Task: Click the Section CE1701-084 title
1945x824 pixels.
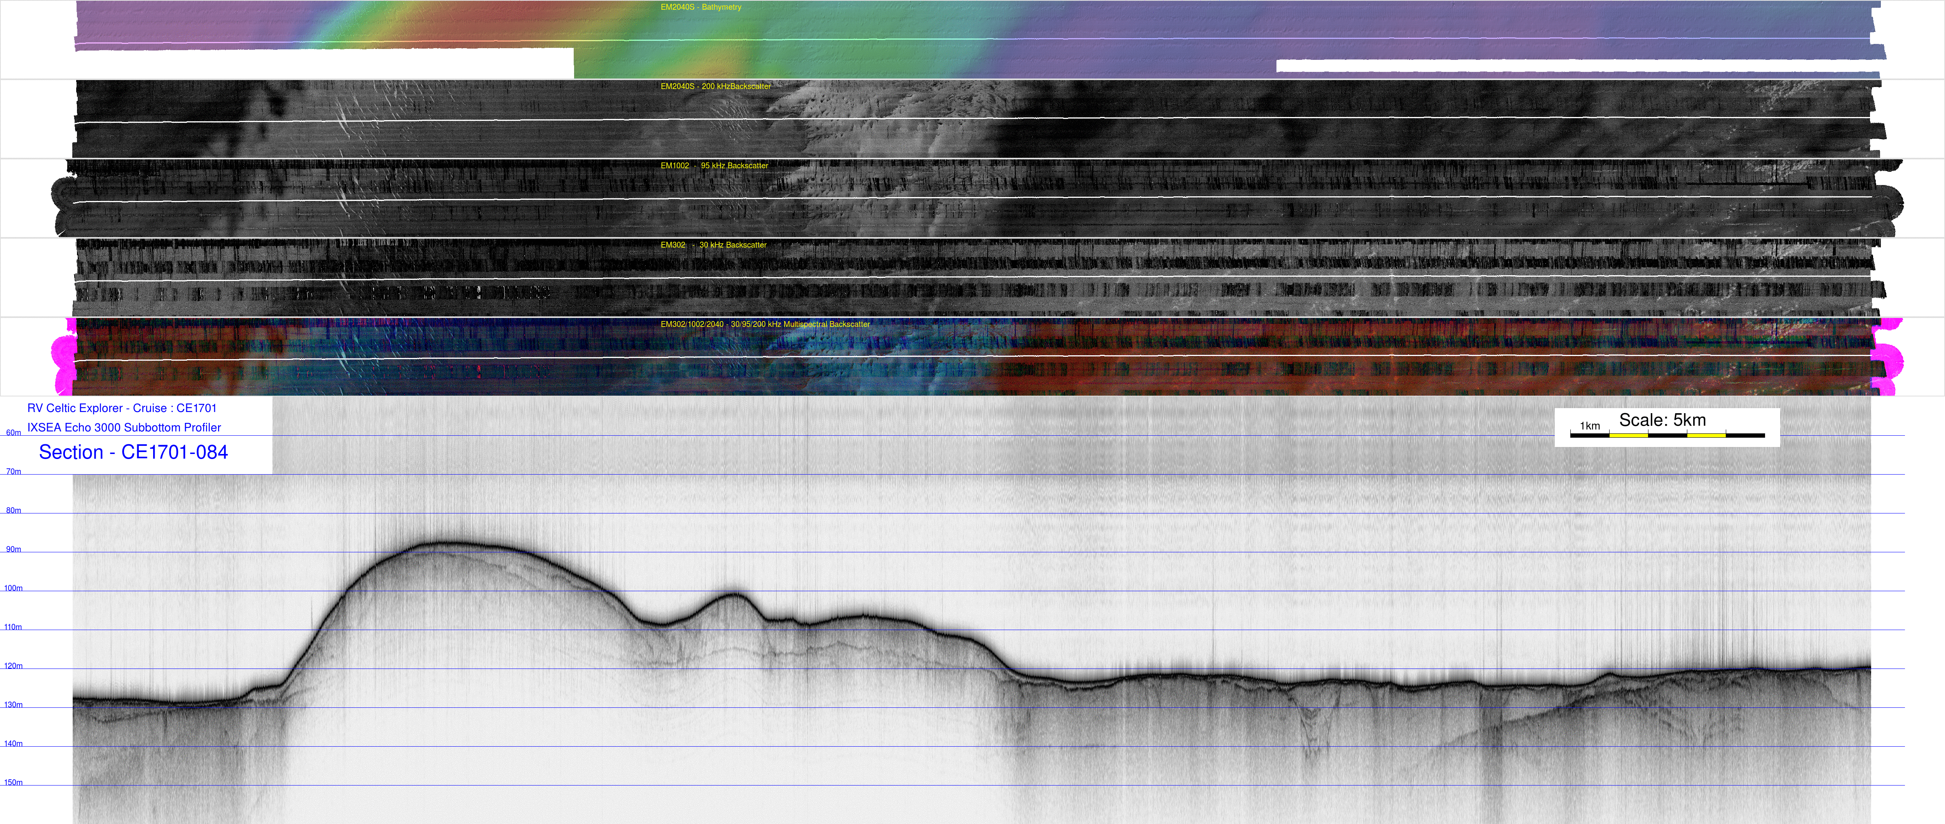Action: click(x=133, y=452)
